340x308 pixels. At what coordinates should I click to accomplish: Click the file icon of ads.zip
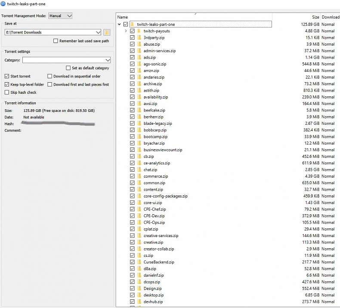[x=139, y=57]
